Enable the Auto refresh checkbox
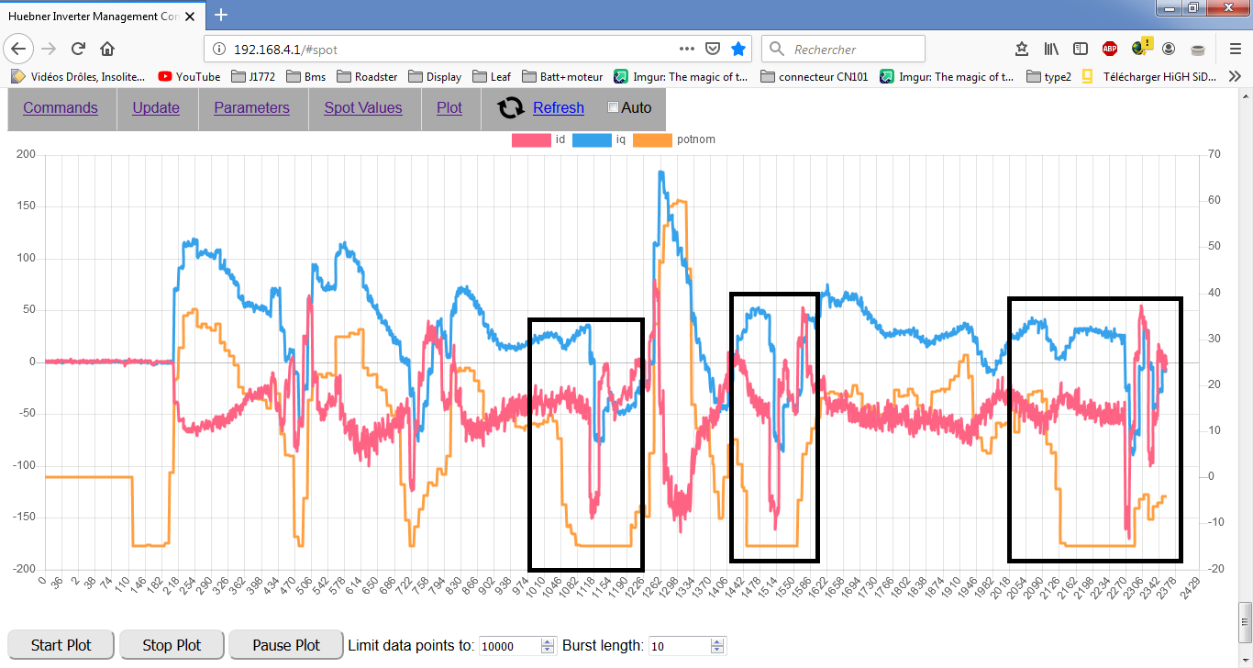The width and height of the screenshot is (1253, 668). click(x=614, y=108)
